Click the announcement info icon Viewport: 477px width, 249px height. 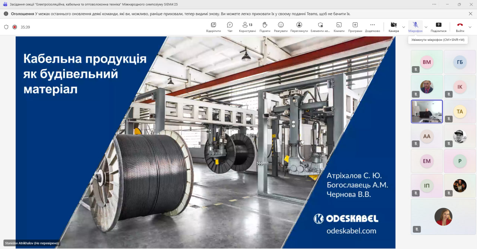6,14
